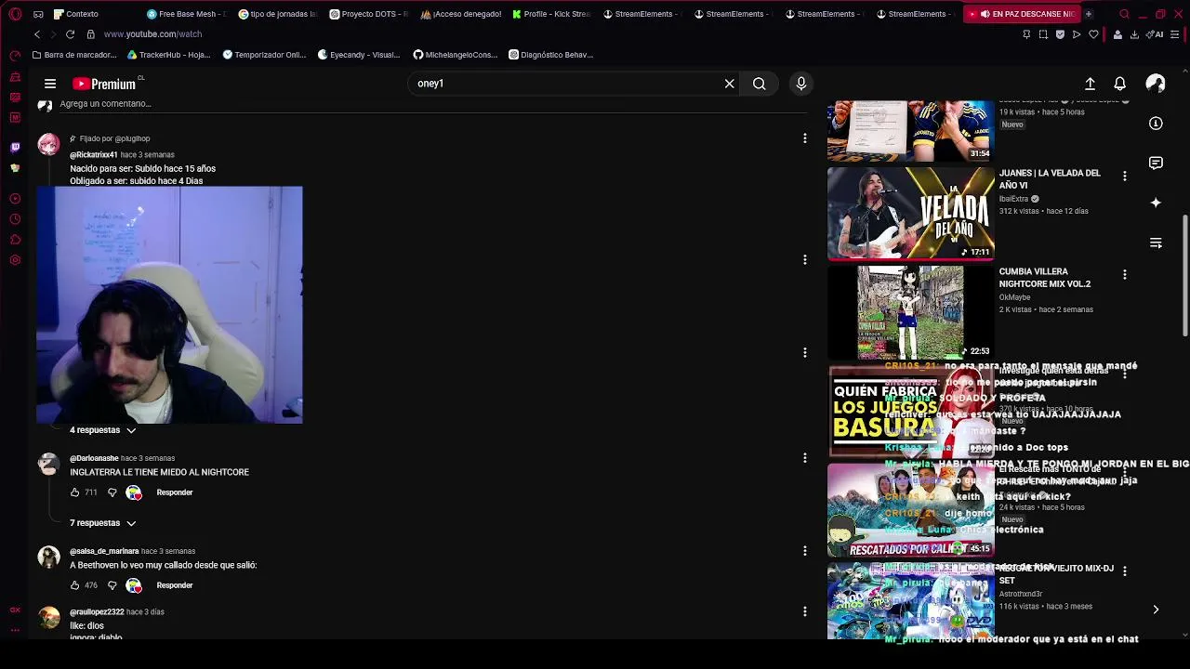1190x669 pixels.
Task: Open the YouTube account avatar menu
Action: (x=1156, y=84)
